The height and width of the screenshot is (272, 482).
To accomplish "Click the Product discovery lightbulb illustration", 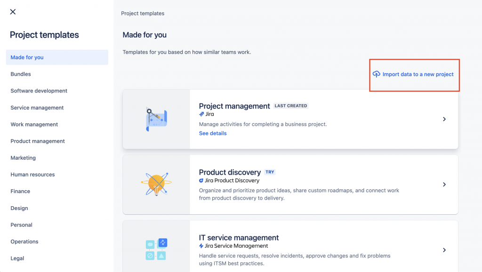I will (156, 184).
